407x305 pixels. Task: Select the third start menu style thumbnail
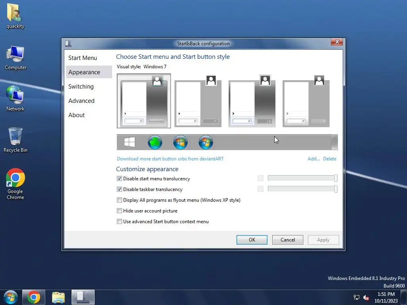[x=252, y=101]
